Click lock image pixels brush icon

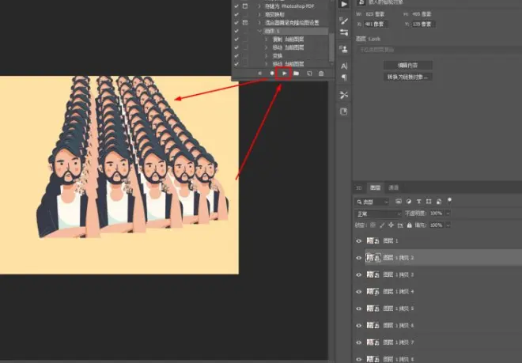click(382, 225)
